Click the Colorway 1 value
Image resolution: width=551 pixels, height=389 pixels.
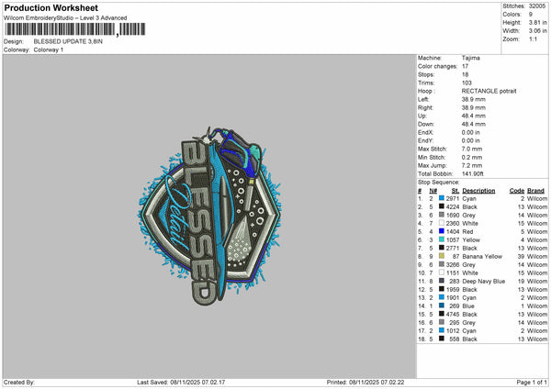tap(49, 50)
